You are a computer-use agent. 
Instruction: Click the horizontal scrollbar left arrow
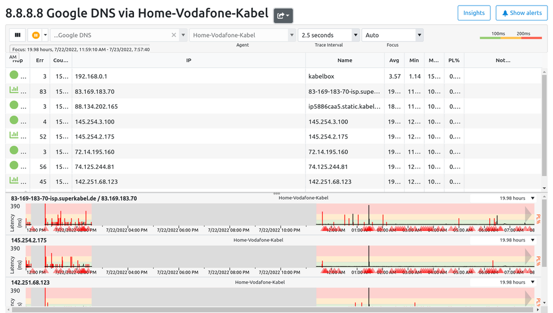(x=8, y=310)
